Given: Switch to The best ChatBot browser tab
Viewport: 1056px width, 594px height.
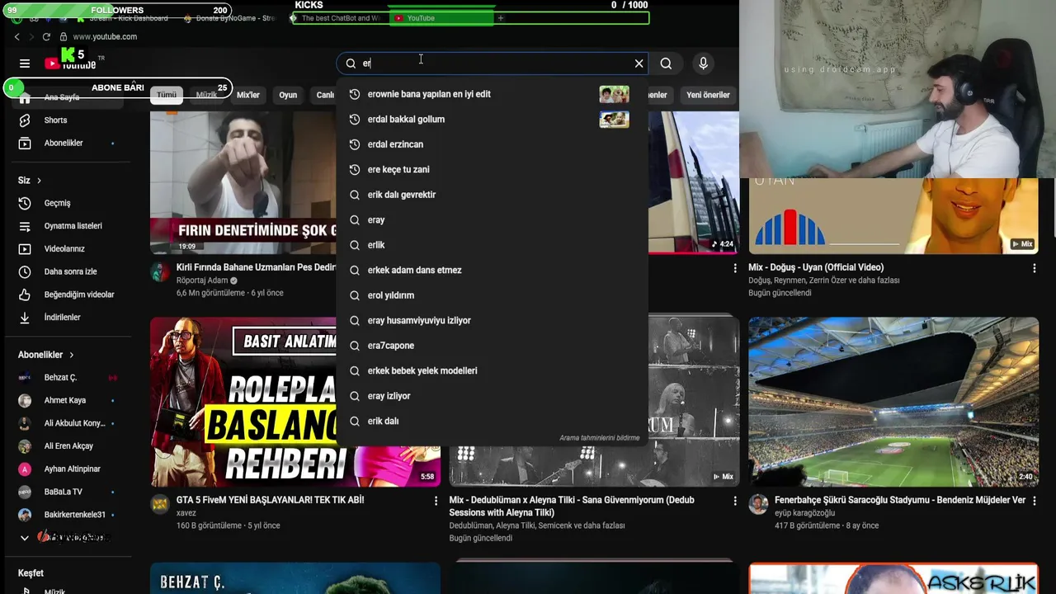Looking at the screenshot, I should (x=336, y=18).
